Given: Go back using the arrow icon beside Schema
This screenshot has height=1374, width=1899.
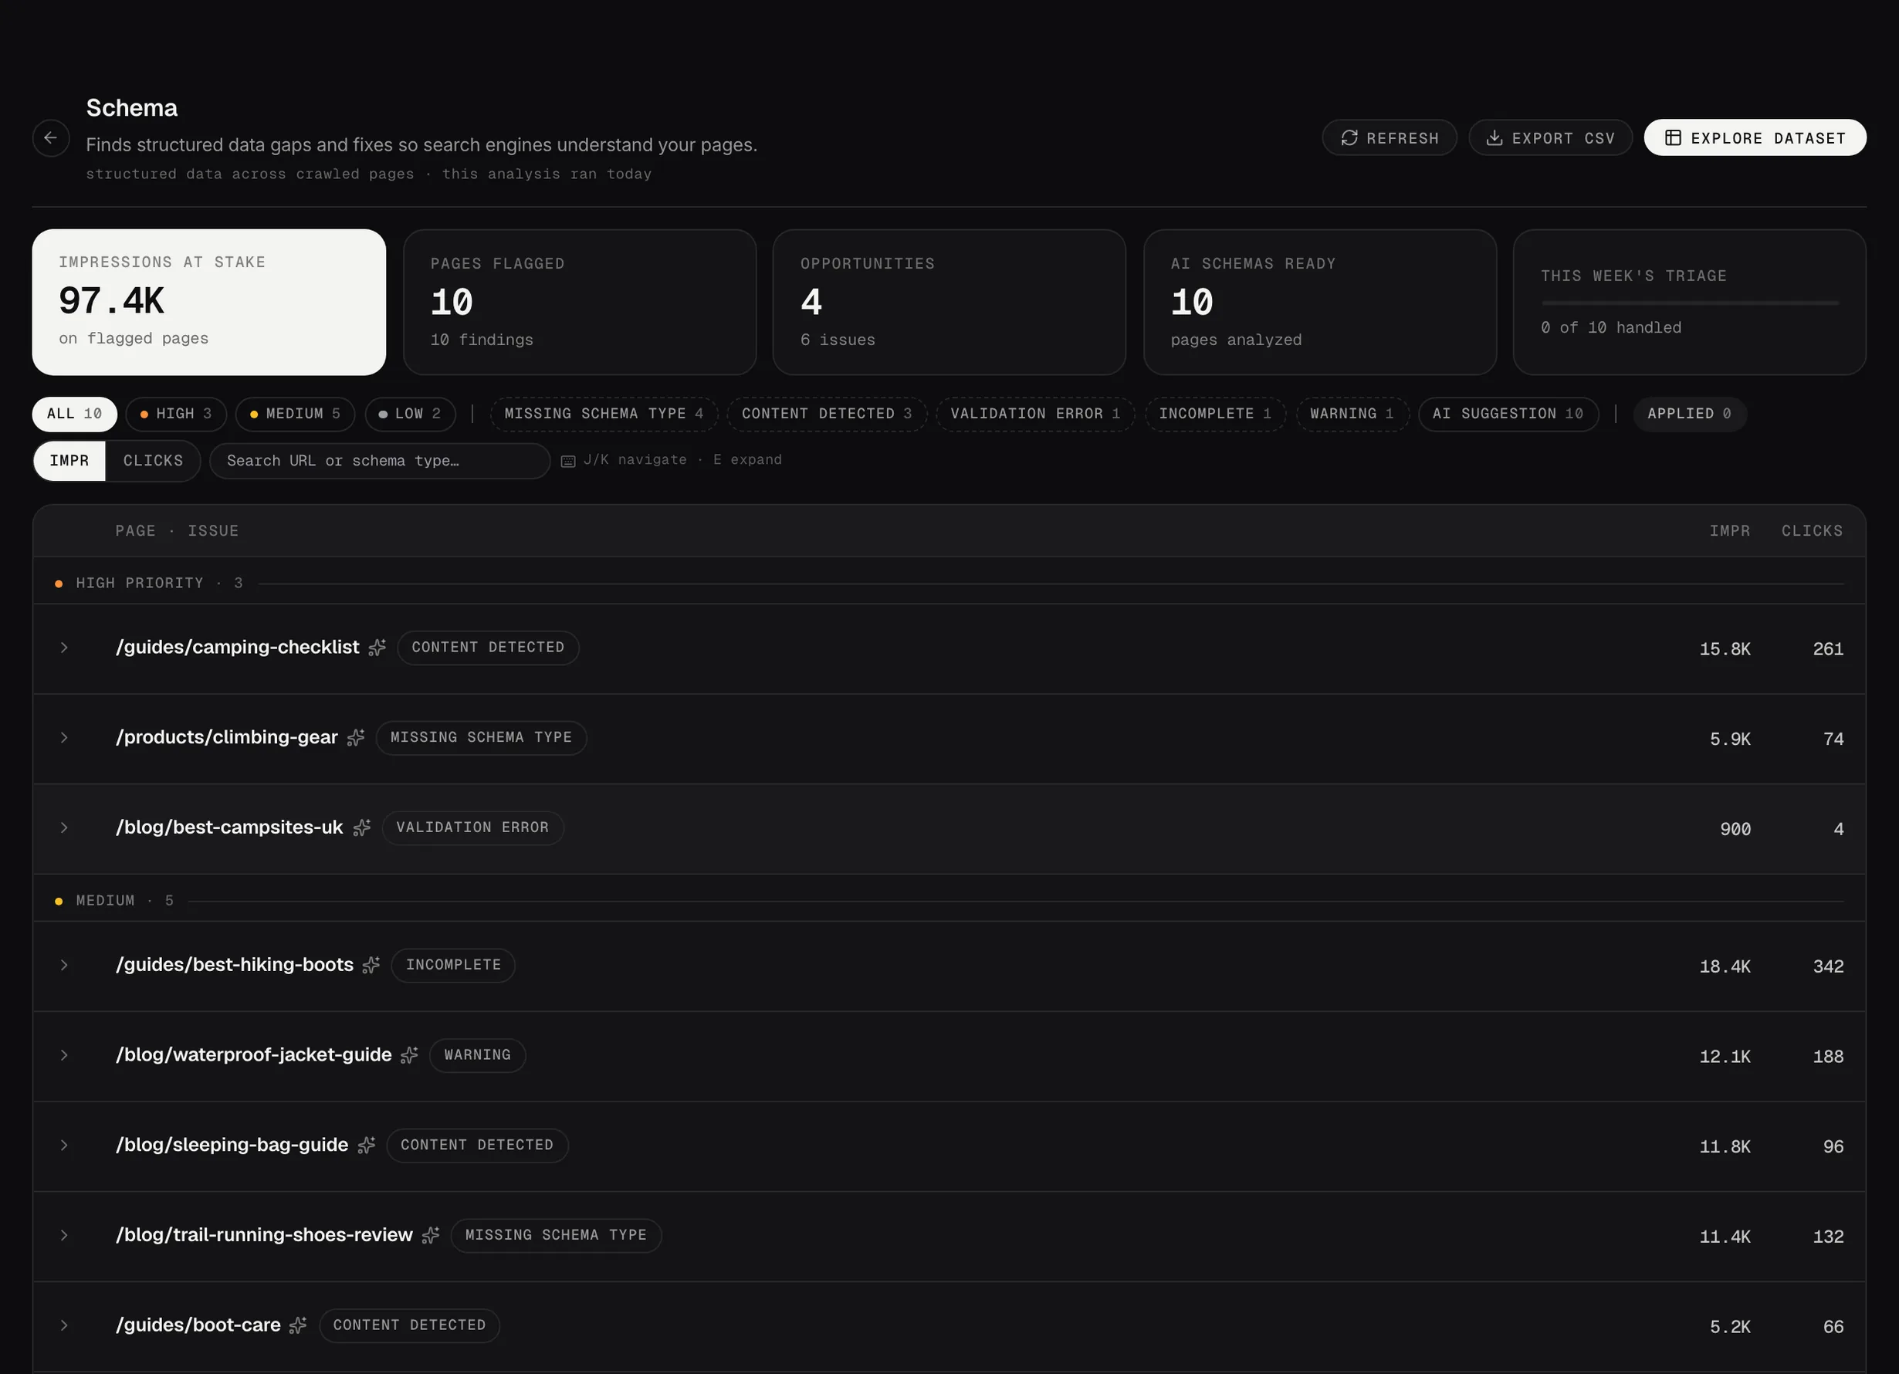Looking at the screenshot, I should (x=50, y=138).
